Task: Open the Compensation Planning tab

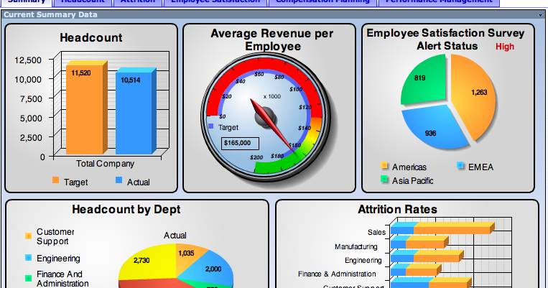Action: (x=322, y=3)
